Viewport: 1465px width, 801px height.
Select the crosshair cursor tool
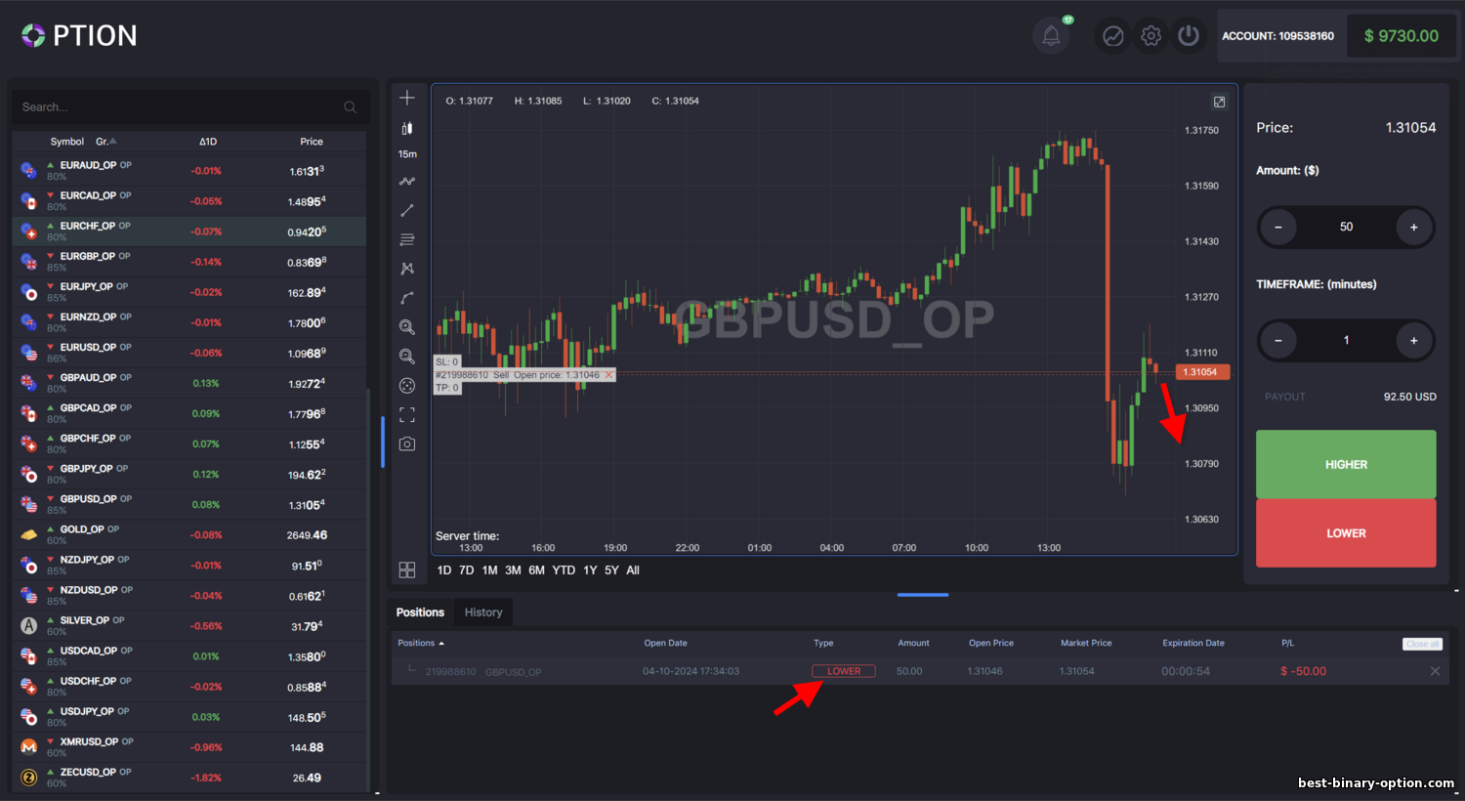pyautogui.click(x=407, y=98)
